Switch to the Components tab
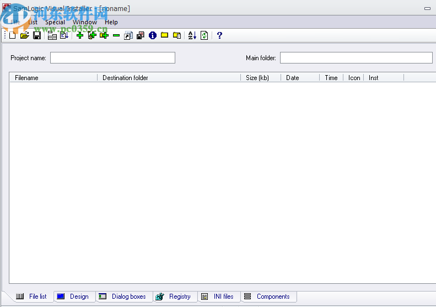Screen dimensions: 436x307 click(x=268, y=297)
